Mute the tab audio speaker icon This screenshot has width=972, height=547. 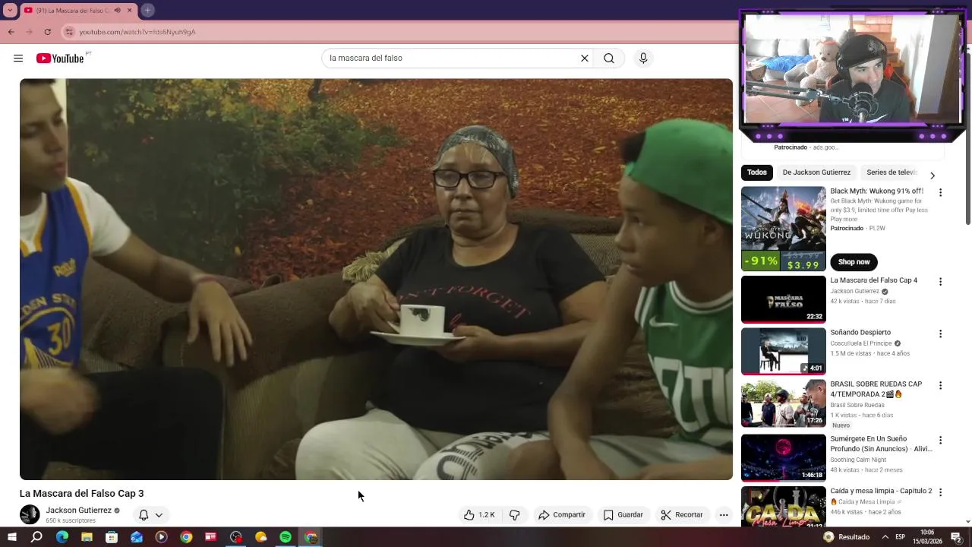(117, 10)
